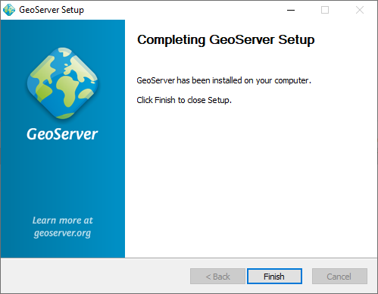The width and height of the screenshot is (378, 294).
Task: Click the greyed-out Back button
Action: tap(217, 277)
